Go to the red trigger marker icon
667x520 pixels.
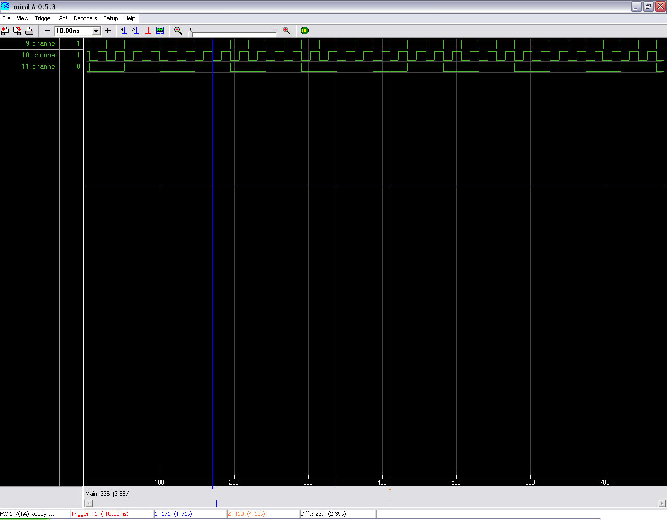click(x=148, y=31)
